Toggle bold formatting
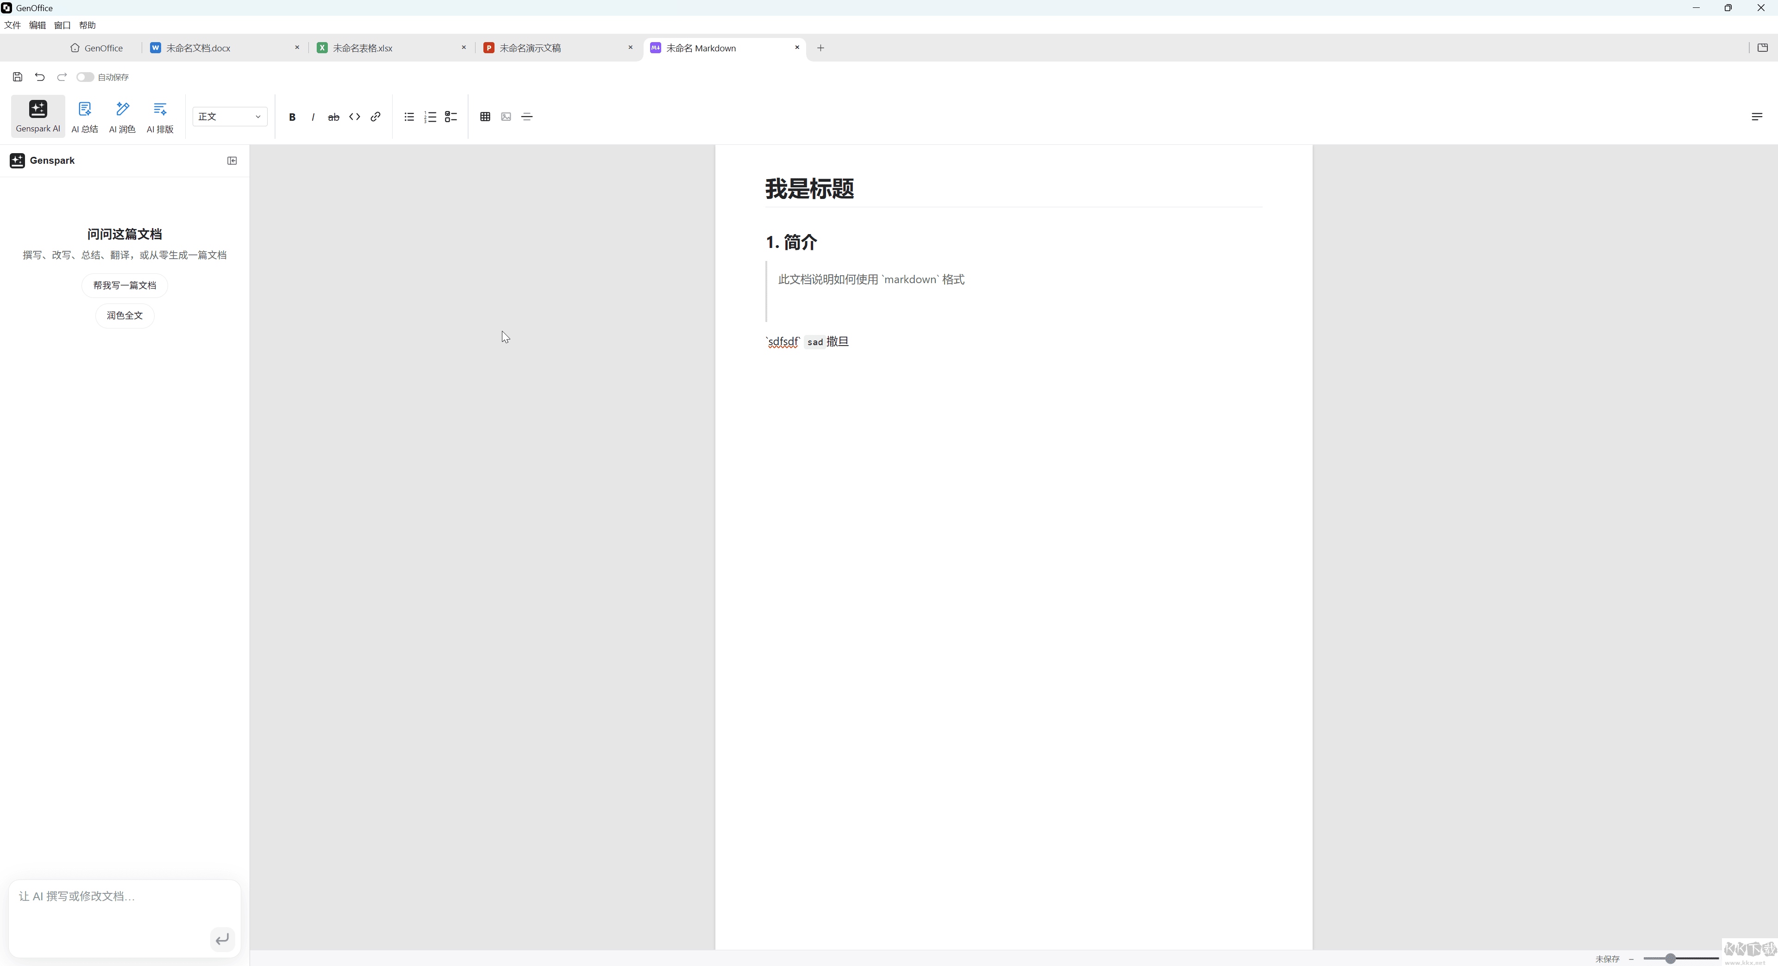 (292, 117)
